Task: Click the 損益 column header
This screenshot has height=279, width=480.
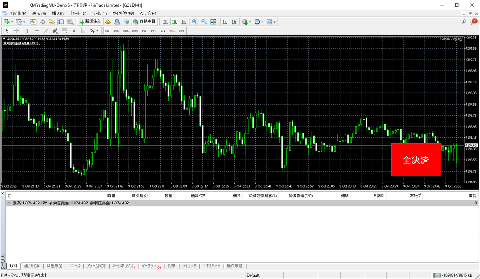Action: coord(472,196)
